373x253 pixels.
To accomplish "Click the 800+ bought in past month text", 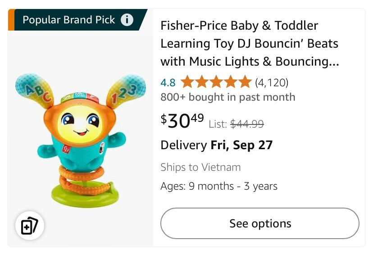I will [227, 97].
